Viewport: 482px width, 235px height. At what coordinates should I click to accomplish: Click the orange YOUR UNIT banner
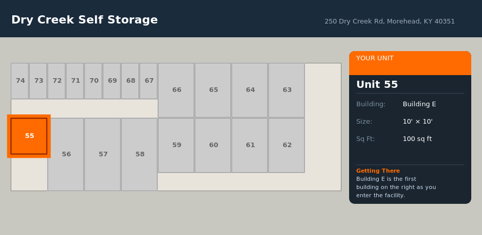click(410, 62)
